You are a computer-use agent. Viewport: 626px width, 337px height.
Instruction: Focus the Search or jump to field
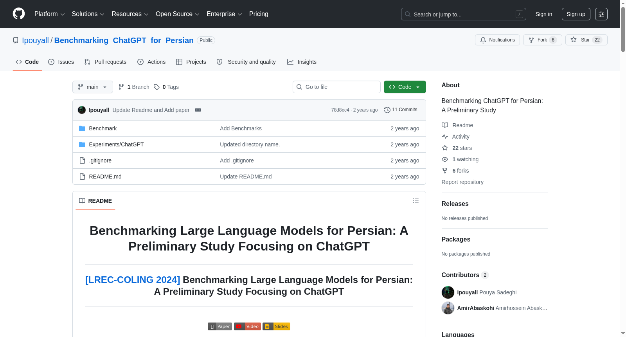point(463,14)
